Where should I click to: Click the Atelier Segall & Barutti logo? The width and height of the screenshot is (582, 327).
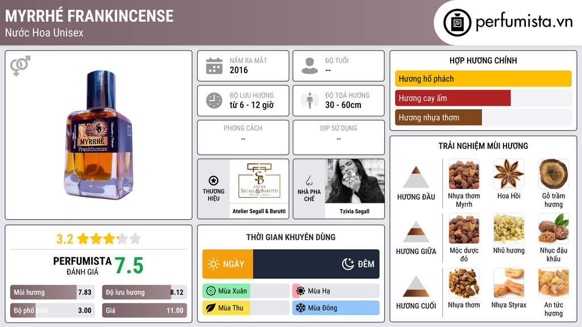(x=259, y=181)
